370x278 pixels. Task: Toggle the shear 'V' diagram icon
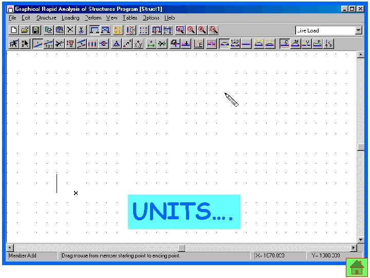[306, 44]
